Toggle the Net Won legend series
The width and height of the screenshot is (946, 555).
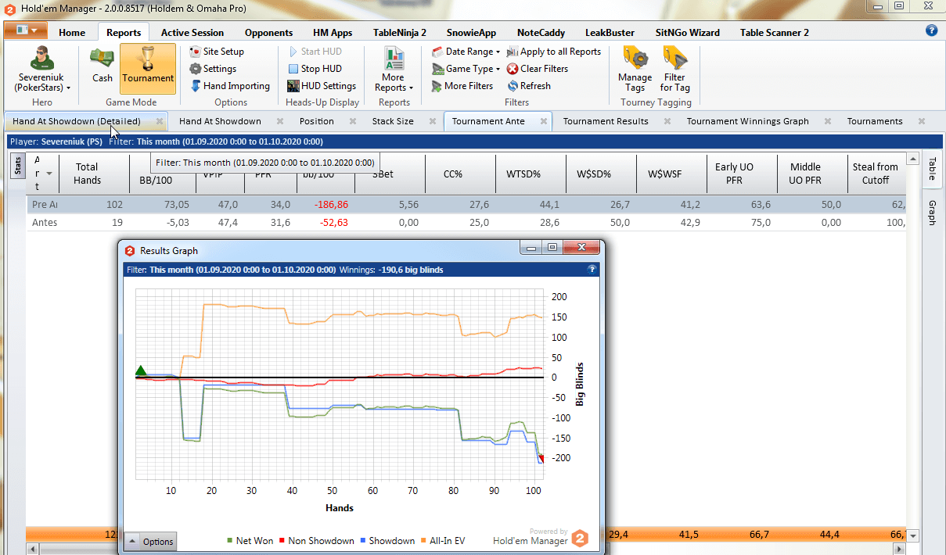point(249,540)
